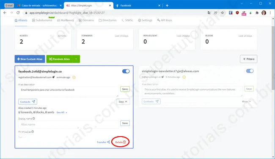This screenshot has height=159, width=275.
Task: Delete the facebook alias
Action: pos(121,142)
